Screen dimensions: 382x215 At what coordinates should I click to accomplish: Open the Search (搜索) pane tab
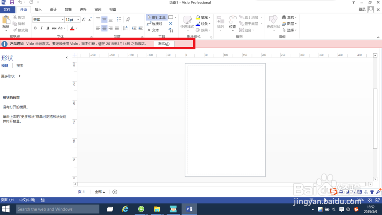point(20,66)
